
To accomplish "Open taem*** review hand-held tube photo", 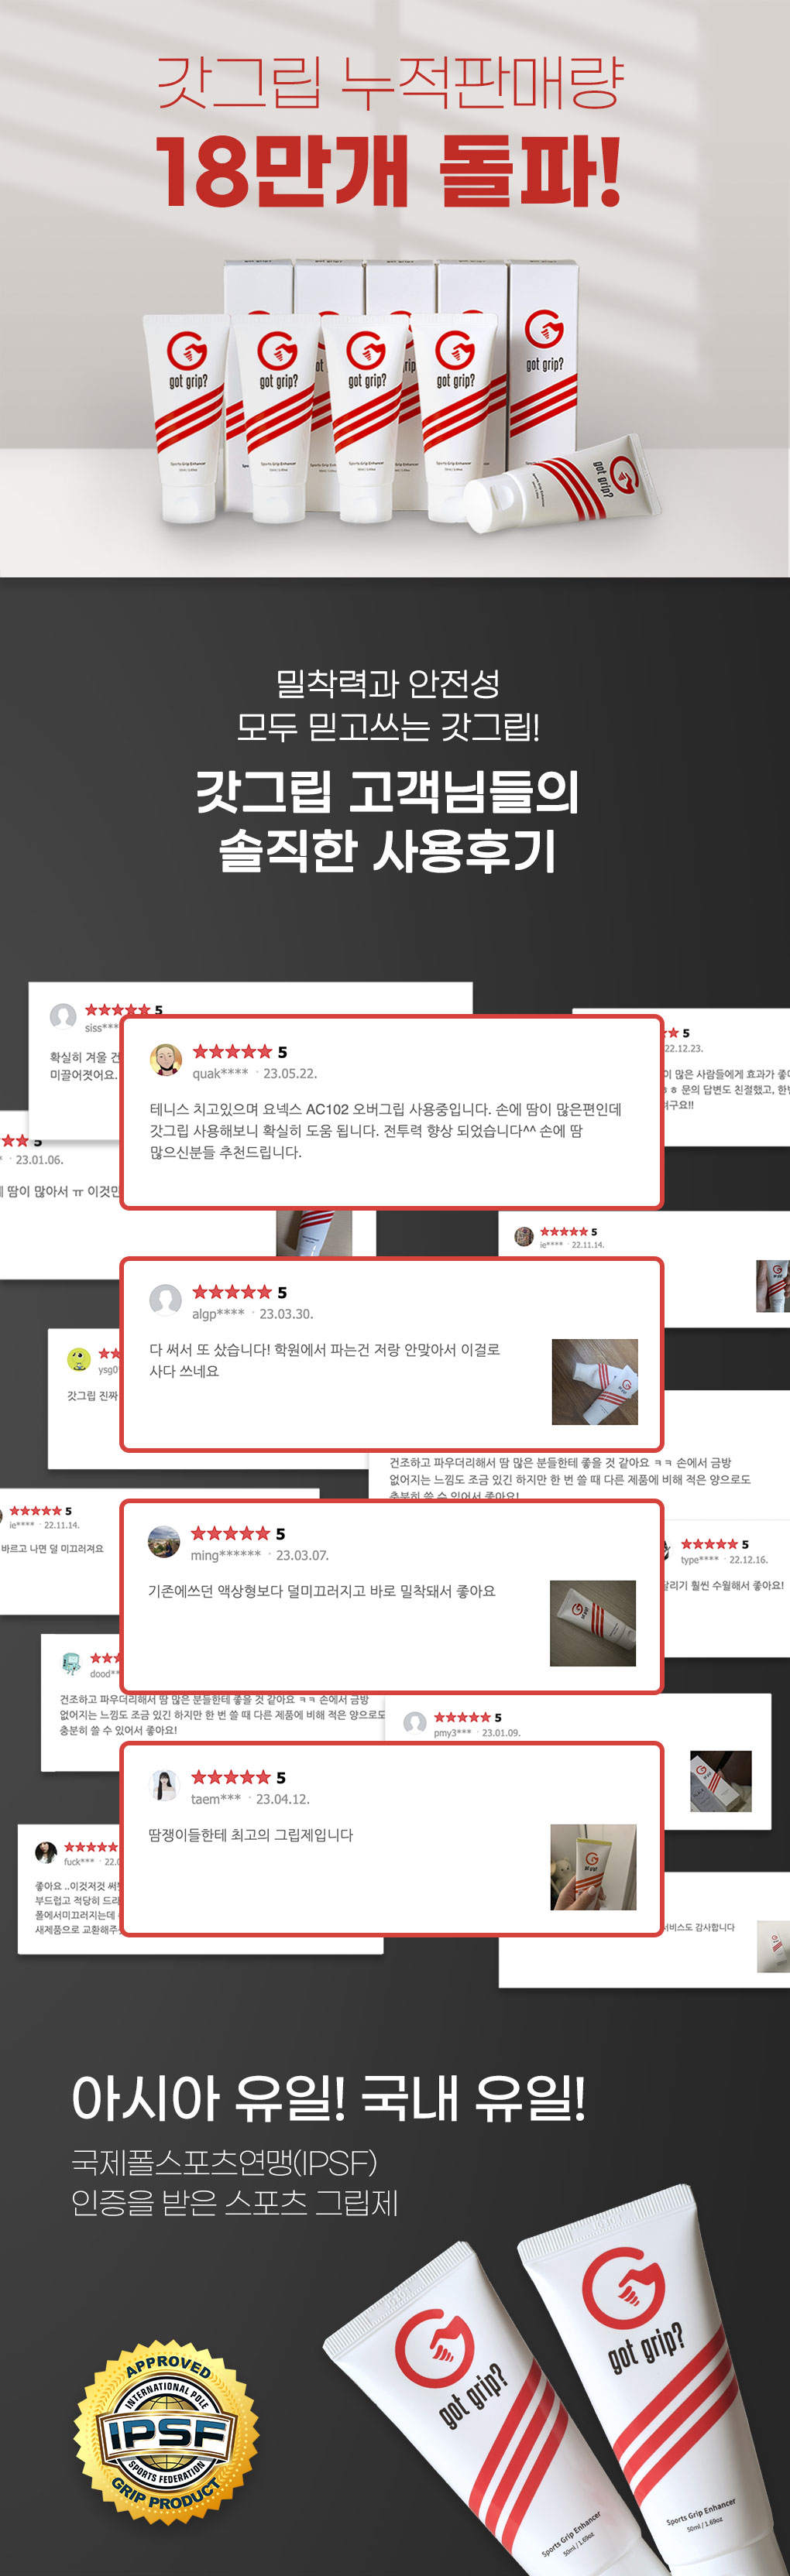I will click(x=594, y=1867).
